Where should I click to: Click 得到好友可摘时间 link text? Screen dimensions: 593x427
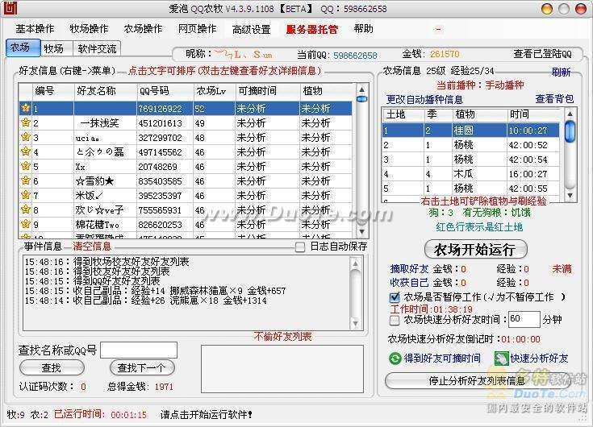[442, 359]
